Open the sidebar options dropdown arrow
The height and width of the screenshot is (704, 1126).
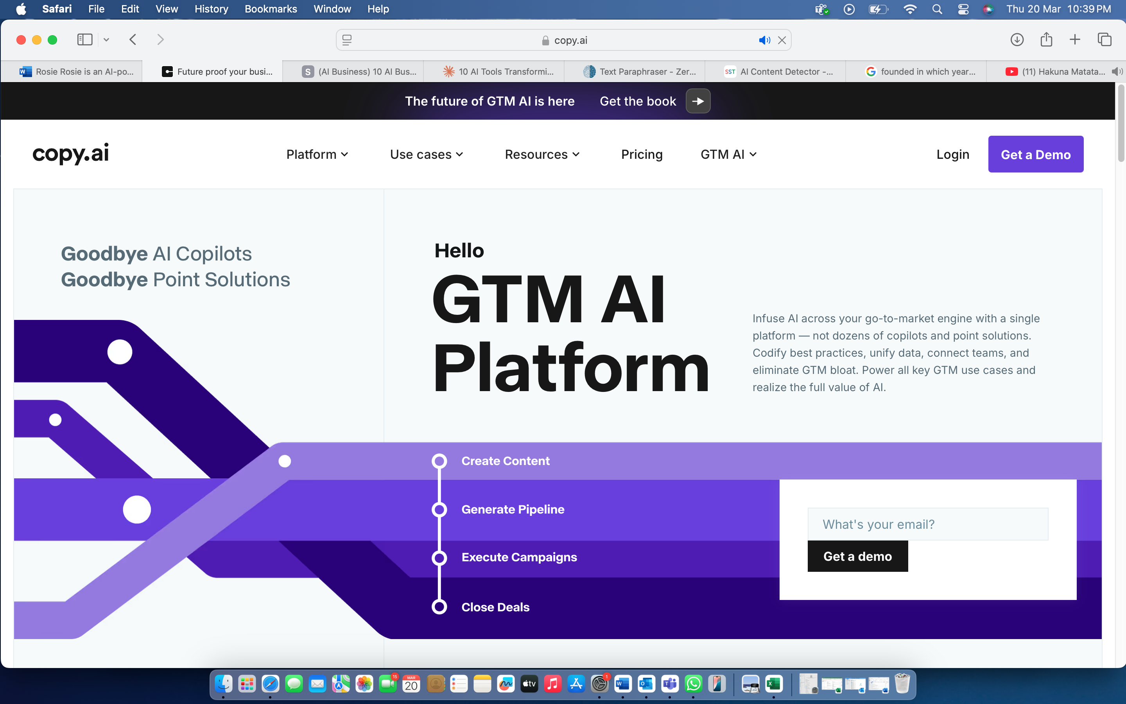click(106, 40)
